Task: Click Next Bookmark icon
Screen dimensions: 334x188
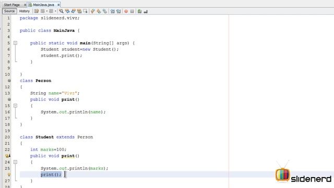Action: (x=99, y=11)
